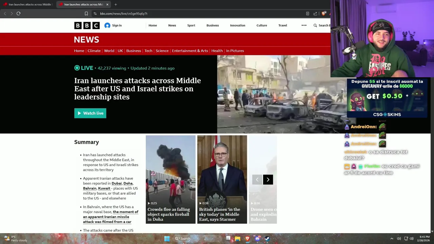
Task: Play Crowds flee fireball in Doha video
Action: click(171, 179)
